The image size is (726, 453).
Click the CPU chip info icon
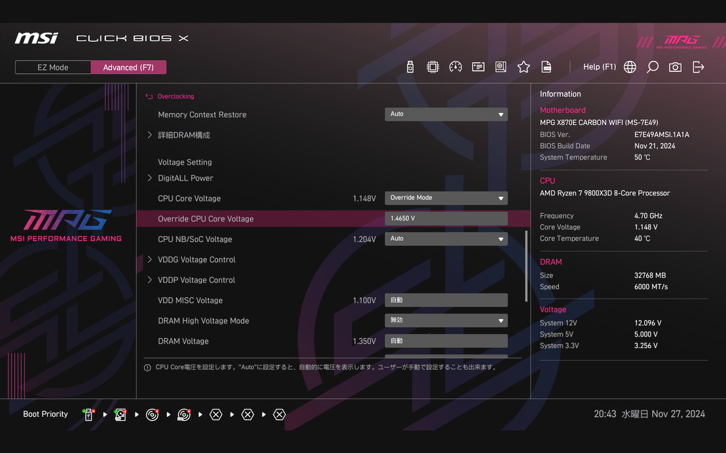(x=433, y=67)
